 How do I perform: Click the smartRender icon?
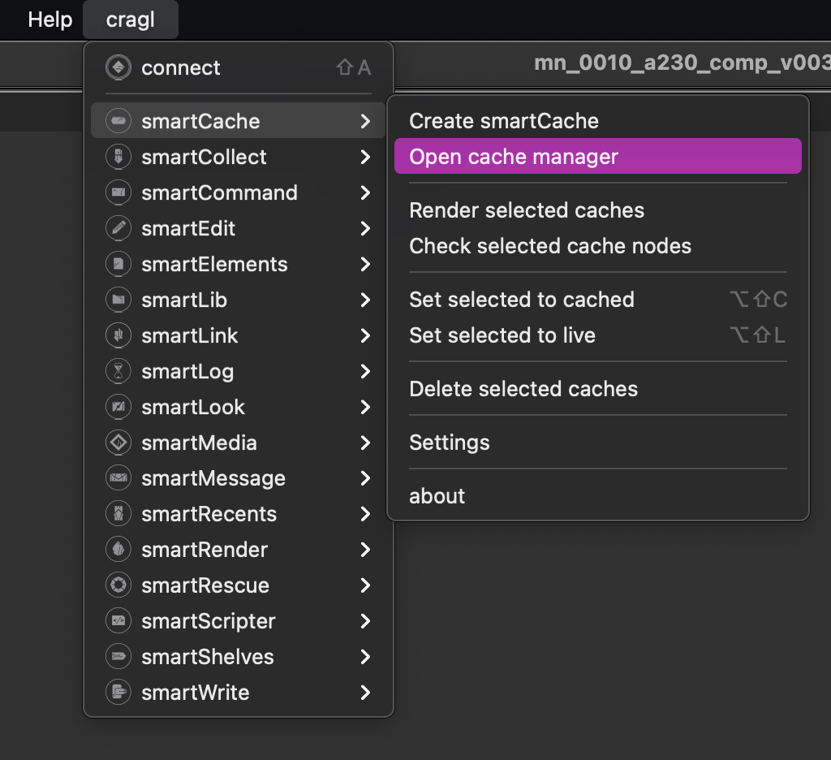118,550
